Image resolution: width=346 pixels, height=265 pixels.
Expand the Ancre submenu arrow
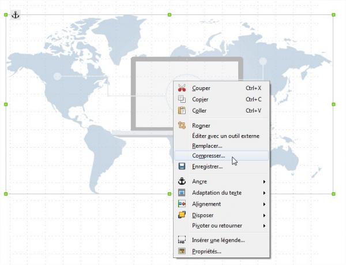coord(264,181)
